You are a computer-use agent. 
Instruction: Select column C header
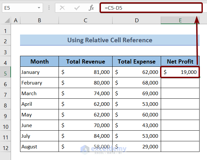coord(85,20)
